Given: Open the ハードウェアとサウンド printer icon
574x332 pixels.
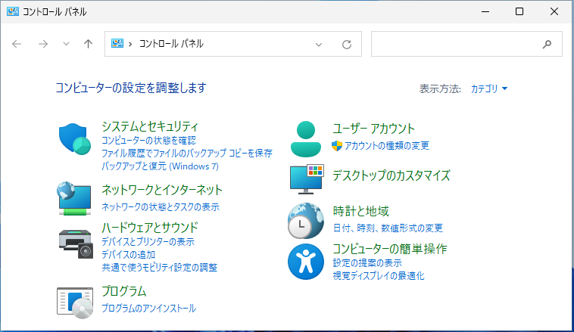Looking at the screenshot, I should [x=76, y=244].
